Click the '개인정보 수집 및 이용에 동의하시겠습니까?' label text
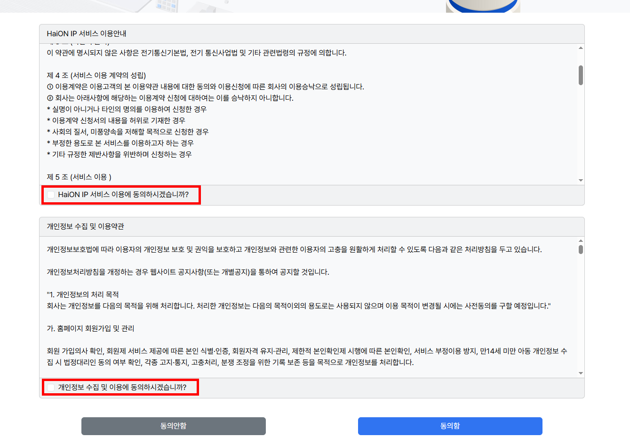 coord(122,388)
